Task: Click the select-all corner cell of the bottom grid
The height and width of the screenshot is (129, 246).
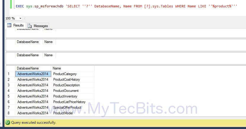Action: point(11,68)
